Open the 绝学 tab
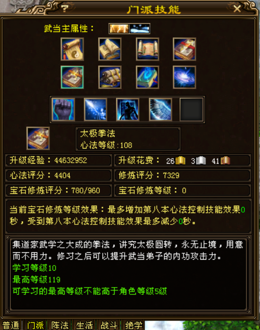Image resolution: width=260 pixels, height=330 pixels. 133,325
